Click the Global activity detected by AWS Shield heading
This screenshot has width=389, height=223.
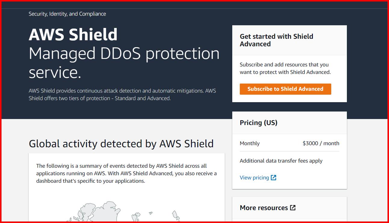(121, 143)
